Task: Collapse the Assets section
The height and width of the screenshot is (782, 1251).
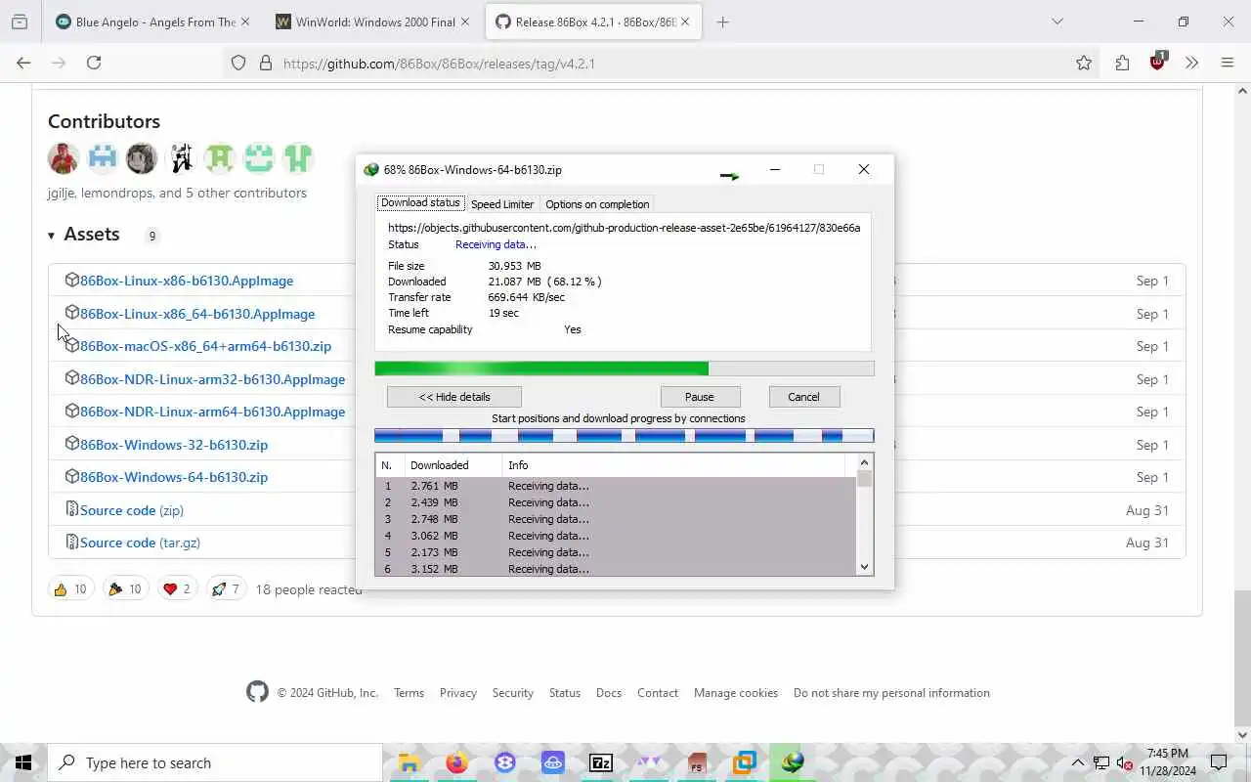Action: [84, 235]
